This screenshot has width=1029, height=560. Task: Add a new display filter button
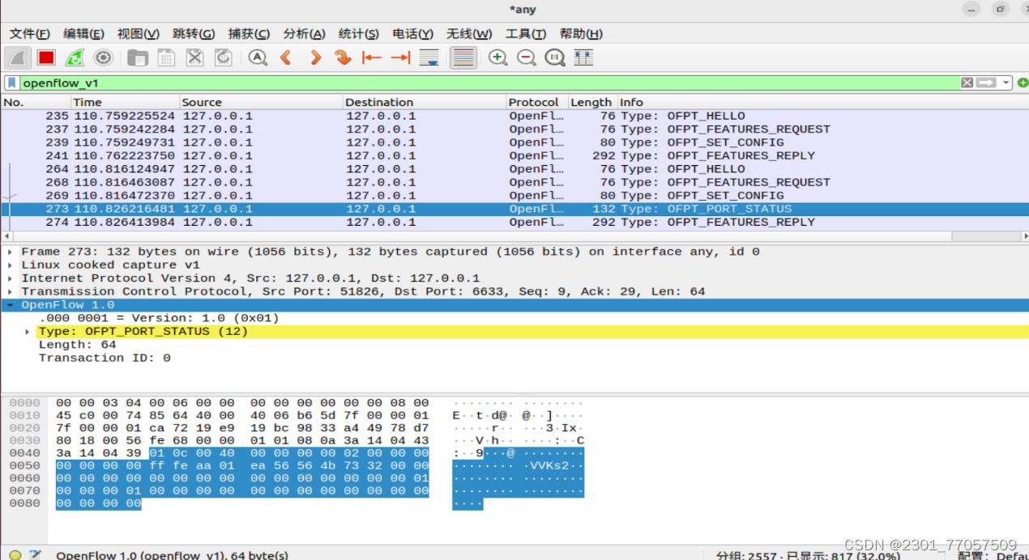1023,82
